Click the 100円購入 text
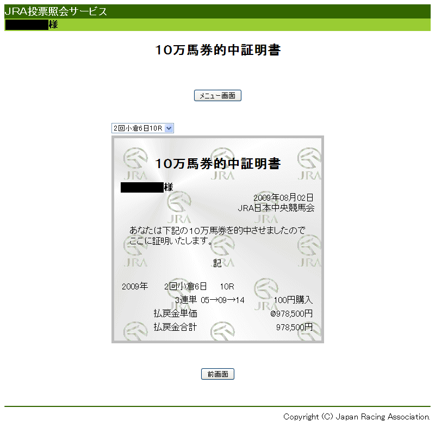435x426 pixels. tap(293, 300)
